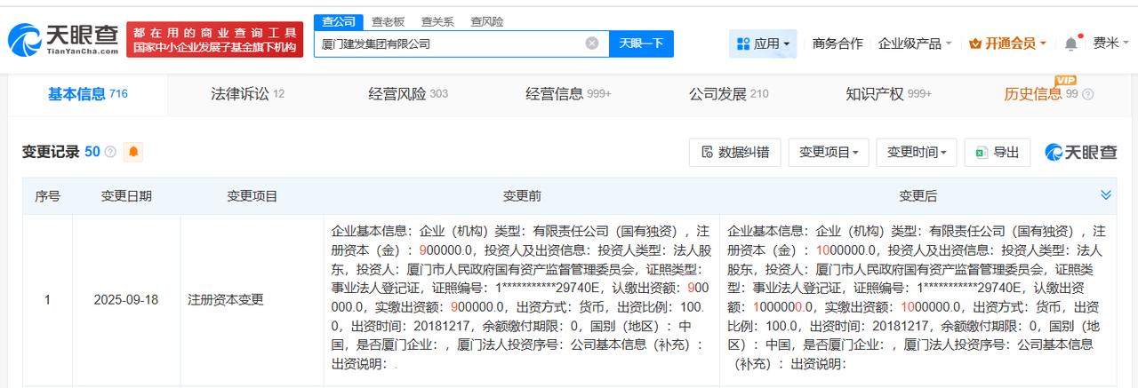Toggle the orange change-record alert bell

133,152
